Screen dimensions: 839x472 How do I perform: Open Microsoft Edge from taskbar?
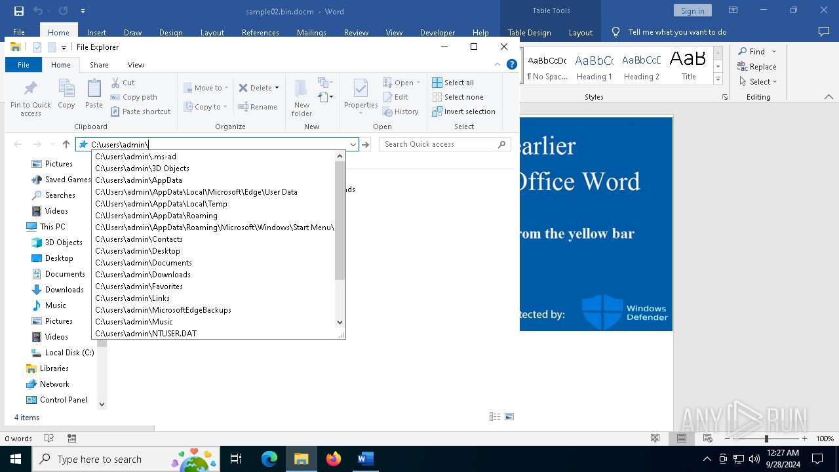pos(269,459)
